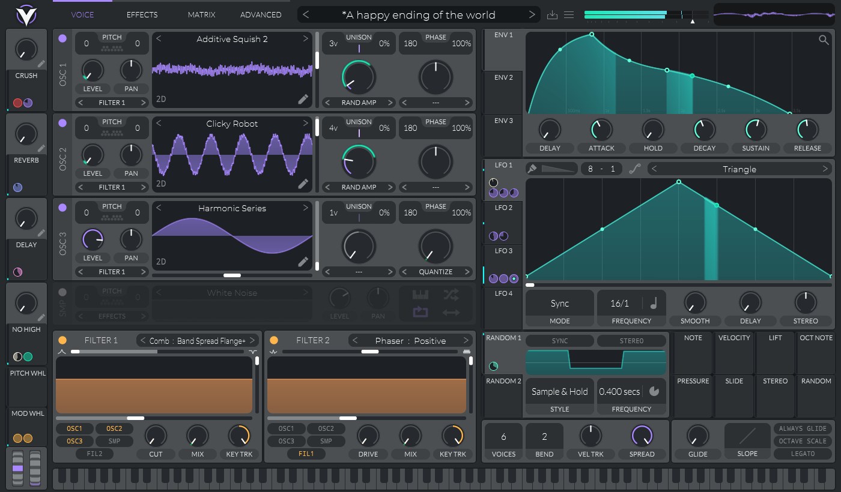Viewport: 841px width, 492px height.
Task: Enable the ALWAYS GLIDE button
Action: coord(803,428)
